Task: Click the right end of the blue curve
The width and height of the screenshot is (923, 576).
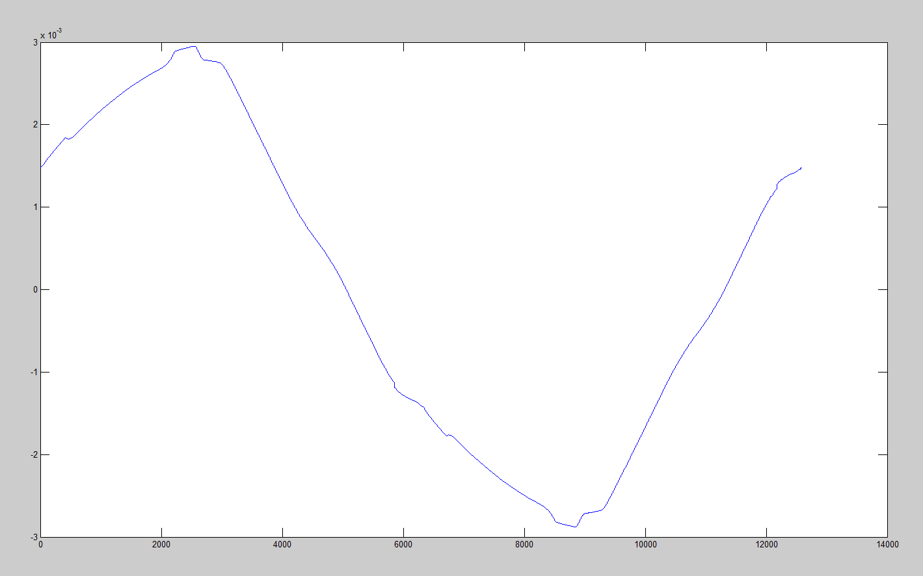Action: [x=801, y=168]
